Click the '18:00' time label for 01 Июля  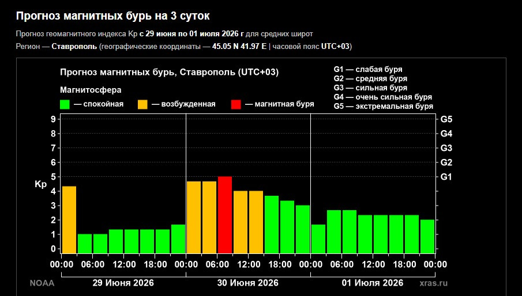[x=404, y=265]
